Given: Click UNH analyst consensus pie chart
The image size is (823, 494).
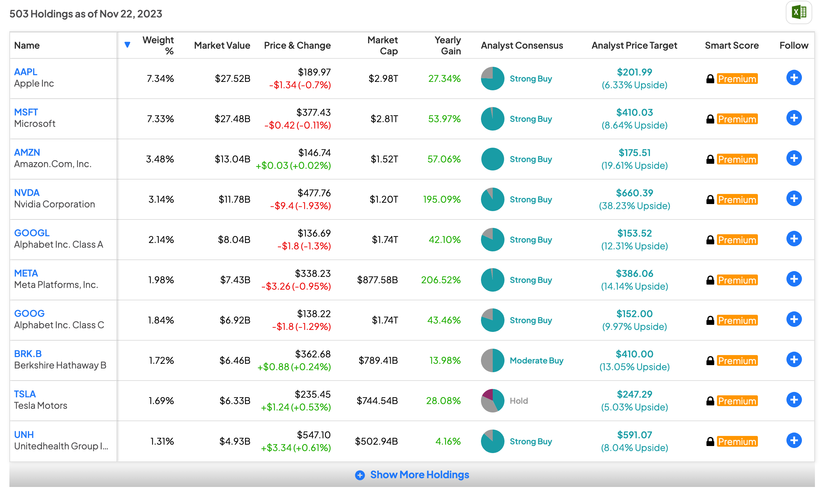Looking at the screenshot, I should click(x=492, y=441).
